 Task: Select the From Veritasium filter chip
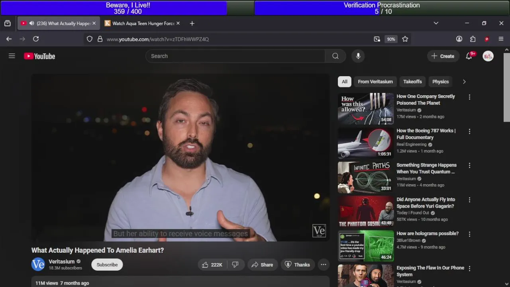(x=375, y=82)
